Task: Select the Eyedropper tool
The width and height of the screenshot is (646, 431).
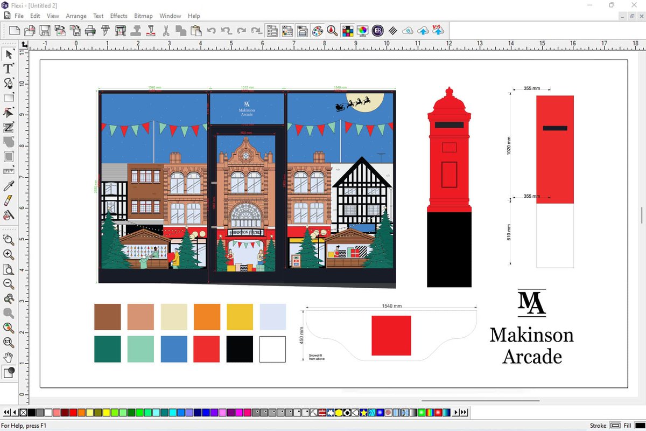Action: tap(9, 186)
